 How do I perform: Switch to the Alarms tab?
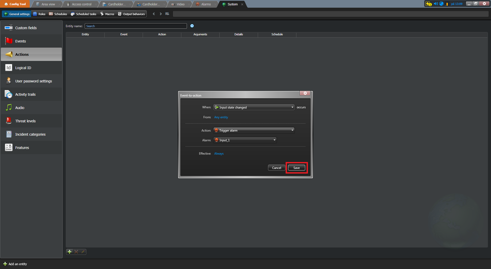(206, 4)
